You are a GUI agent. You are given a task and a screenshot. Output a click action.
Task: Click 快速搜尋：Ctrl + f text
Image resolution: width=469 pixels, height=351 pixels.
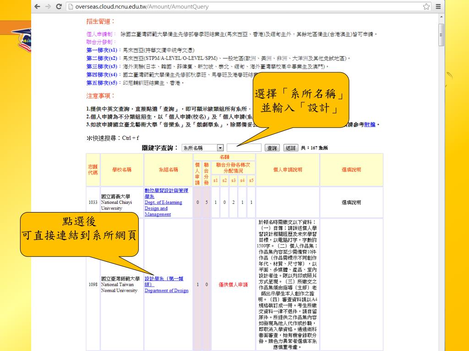tap(113, 138)
